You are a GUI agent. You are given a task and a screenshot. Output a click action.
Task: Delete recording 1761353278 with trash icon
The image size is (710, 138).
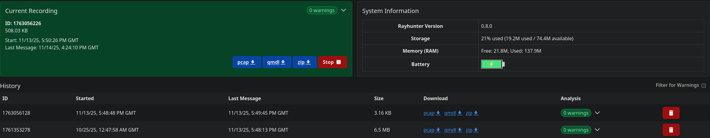click(671, 130)
